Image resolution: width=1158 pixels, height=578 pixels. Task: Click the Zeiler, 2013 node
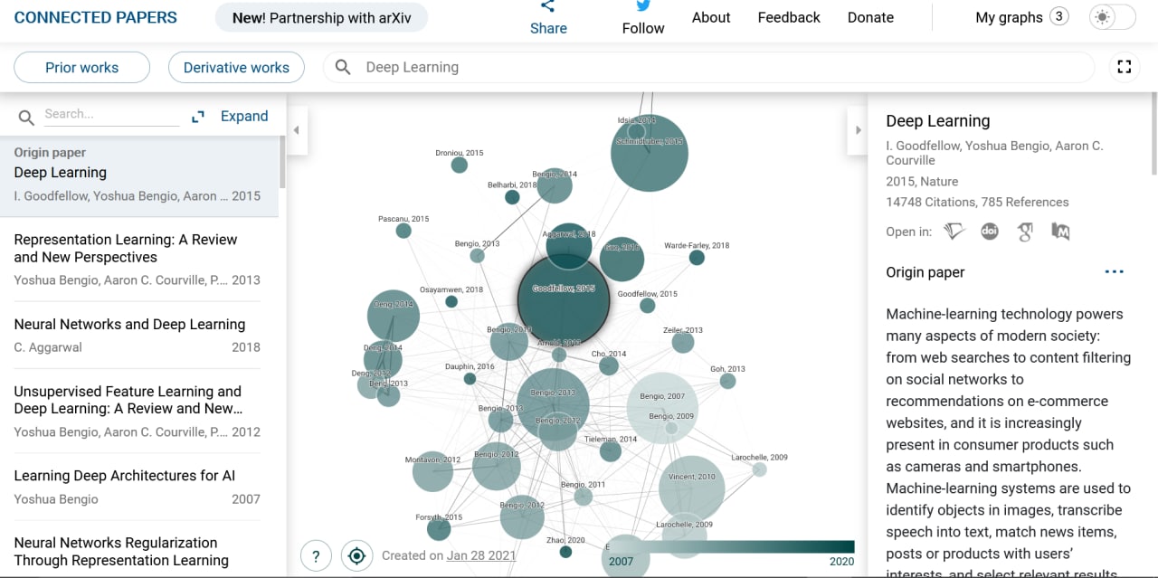click(683, 342)
